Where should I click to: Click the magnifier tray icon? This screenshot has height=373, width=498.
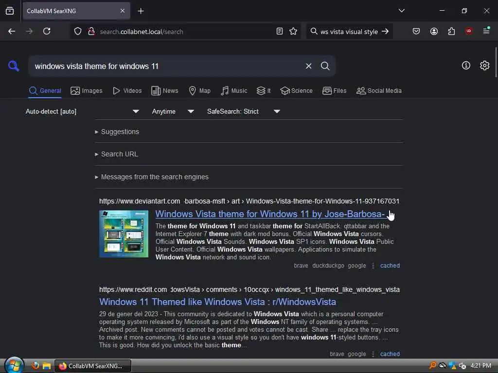click(432, 366)
